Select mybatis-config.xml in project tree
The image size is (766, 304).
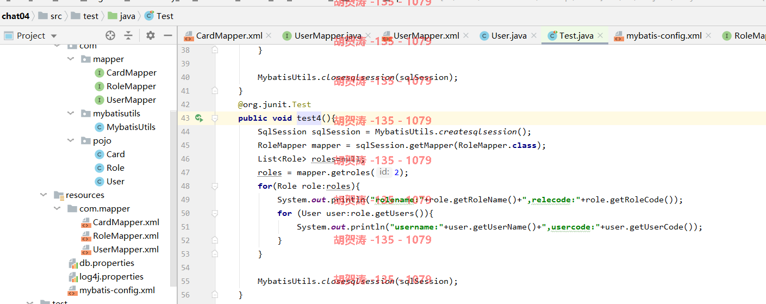[x=111, y=290]
